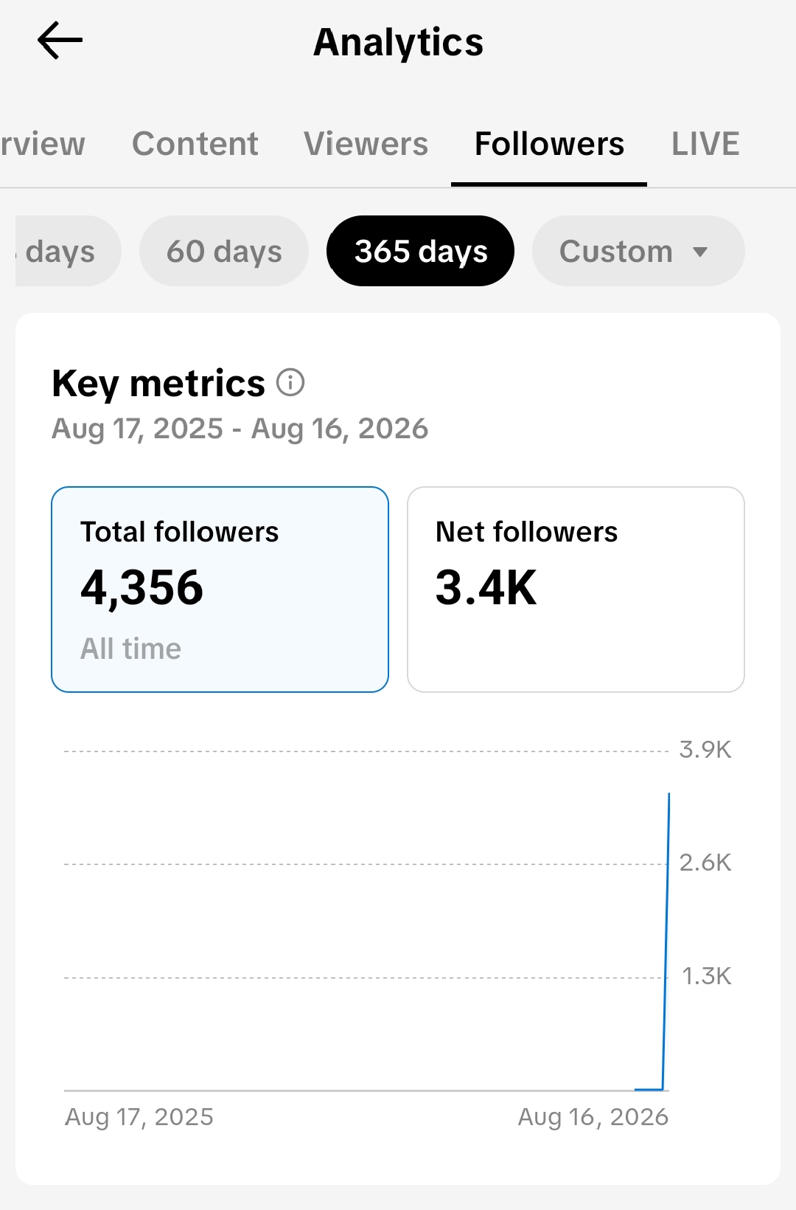This screenshot has width=796, height=1210.
Task: Tap the back arrow icon
Action: pyautogui.click(x=60, y=41)
